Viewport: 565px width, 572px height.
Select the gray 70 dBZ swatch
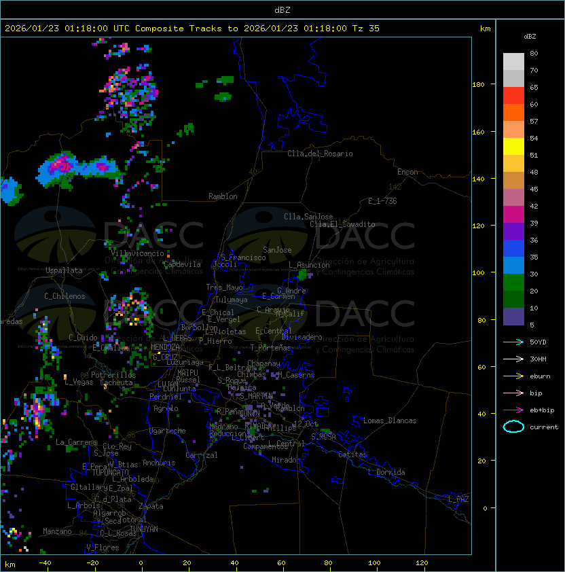[x=513, y=78]
